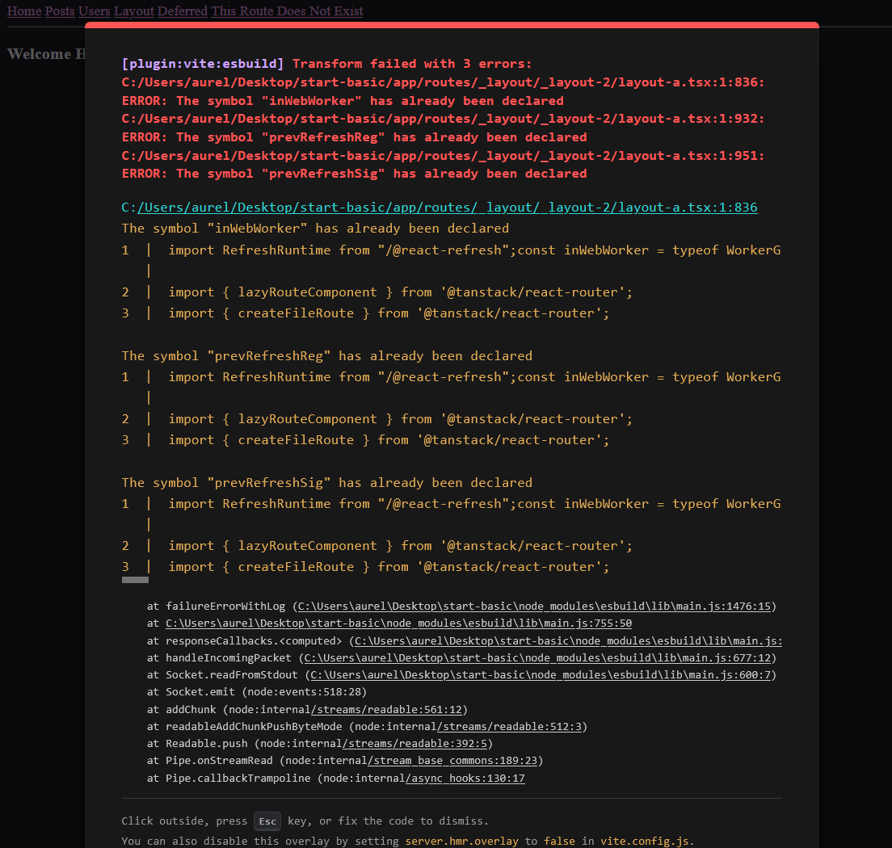Open responseCallbacks main.js stack link
Image resolution: width=892 pixels, height=848 pixels.
[568, 641]
